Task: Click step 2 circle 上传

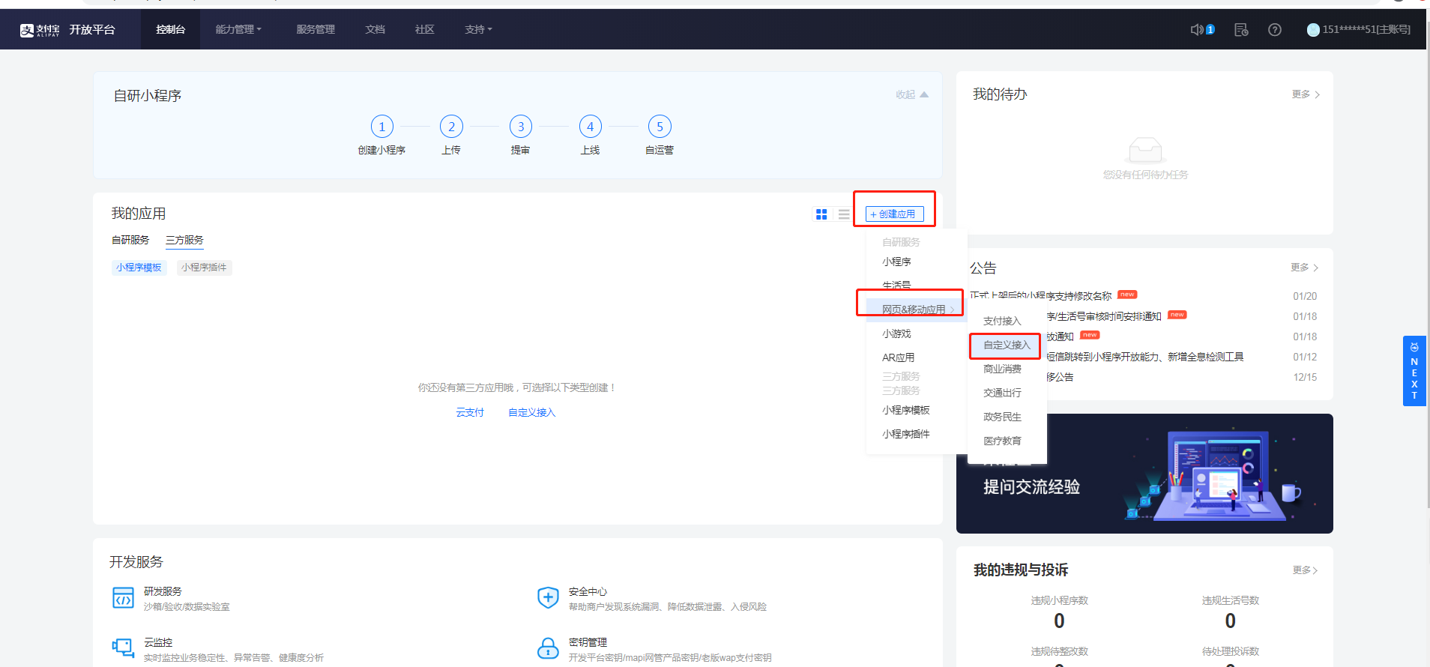Action: 451,127
